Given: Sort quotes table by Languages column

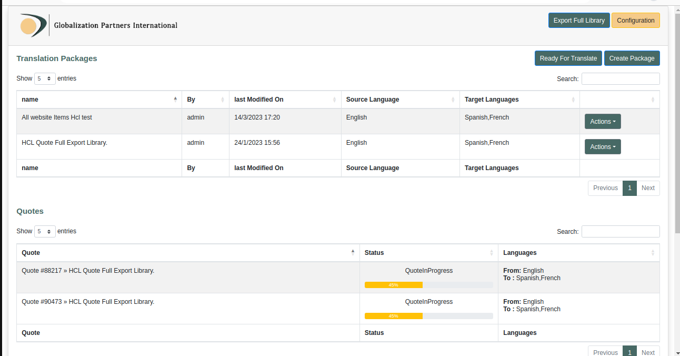Looking at the screenshot, I should pyautogui.click(x=578, y=253).
